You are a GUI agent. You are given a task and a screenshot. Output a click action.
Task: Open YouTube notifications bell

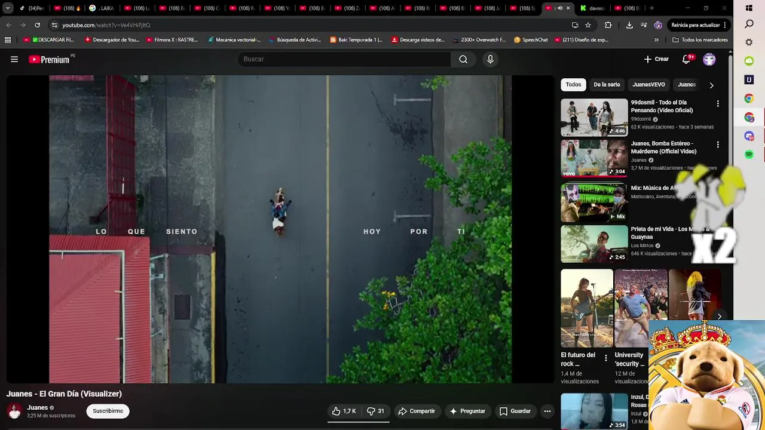(x=687, y=59)
